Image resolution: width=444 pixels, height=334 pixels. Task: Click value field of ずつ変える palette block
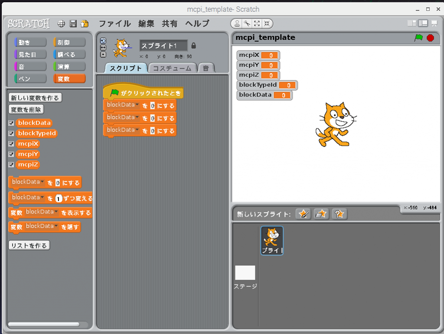tap(59, 199)
